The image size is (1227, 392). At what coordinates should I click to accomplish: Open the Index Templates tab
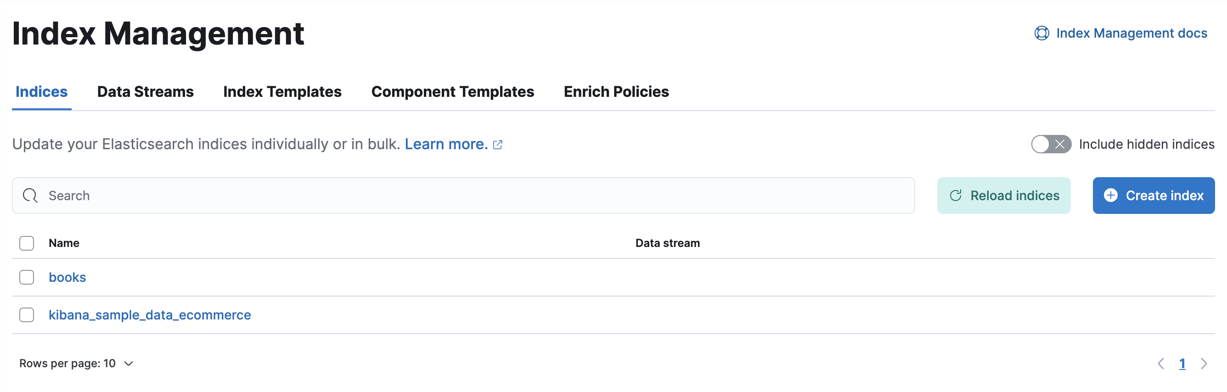[x=282, y=92]
